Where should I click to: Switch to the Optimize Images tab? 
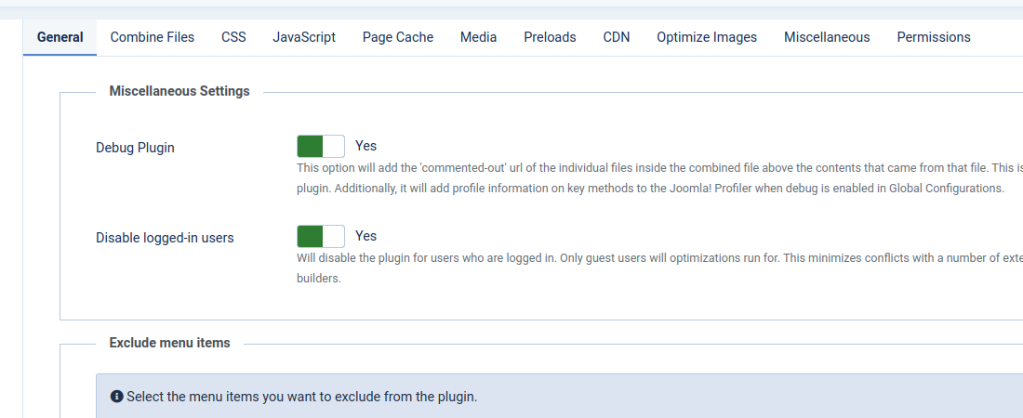point(707,37)
